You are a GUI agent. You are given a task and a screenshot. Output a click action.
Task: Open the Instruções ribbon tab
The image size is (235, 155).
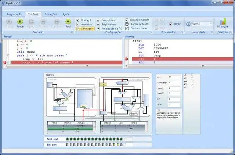(x=51, y=14)
